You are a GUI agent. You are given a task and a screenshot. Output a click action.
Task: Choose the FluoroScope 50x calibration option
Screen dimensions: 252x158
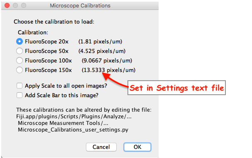pyautogui.click(x=20, y=51)
